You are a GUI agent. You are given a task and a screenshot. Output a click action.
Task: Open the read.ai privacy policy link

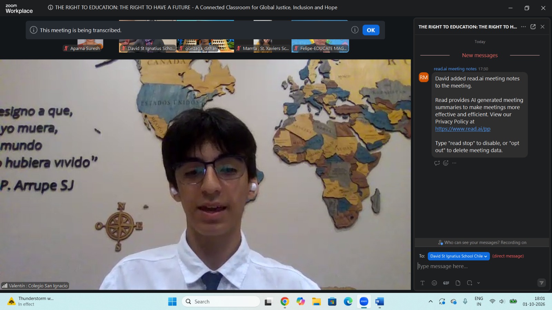(463, 128)
